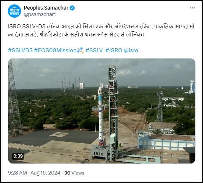The image size is (203, 183).
Task: Open the @psamachar1 handle link
Action: click(x=40, y=15)
